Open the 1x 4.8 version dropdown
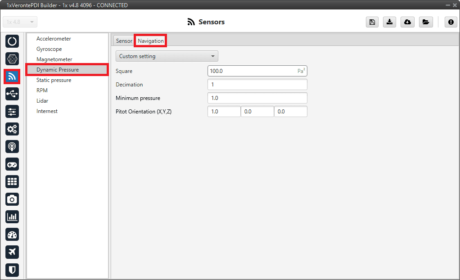Image resolution: width=460 pixels, height=280 pixels. point(20,22)
